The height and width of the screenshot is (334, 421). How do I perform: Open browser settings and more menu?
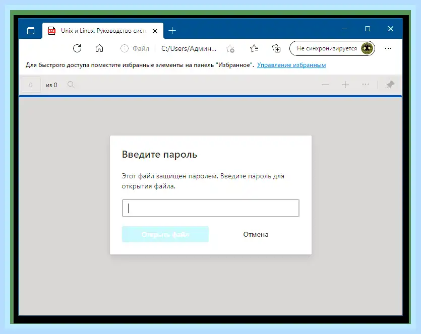point(388,48)
